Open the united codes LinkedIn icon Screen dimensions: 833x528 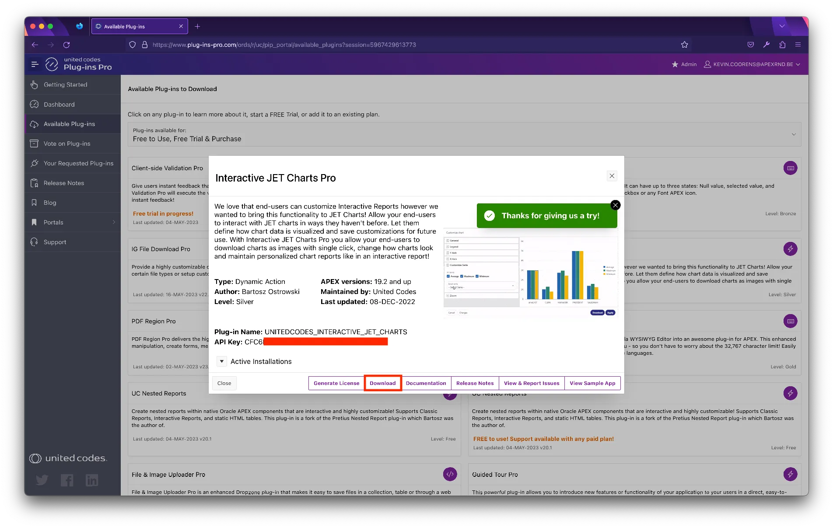coord(92,480)
